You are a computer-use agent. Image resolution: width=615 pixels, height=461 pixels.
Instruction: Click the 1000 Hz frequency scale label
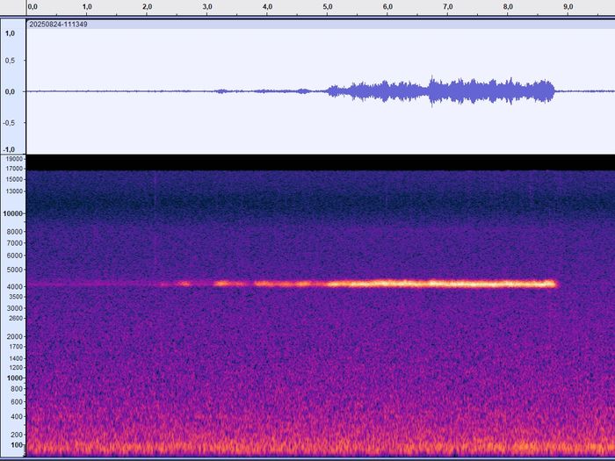[x=15, y=378]
